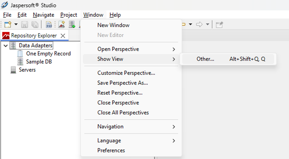Choose Other... in the Show View submenu
289x159 pixels.
pyautogui.click(x=205, y=59)
